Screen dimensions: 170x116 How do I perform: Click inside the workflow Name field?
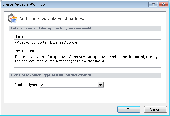pos(88,42)
